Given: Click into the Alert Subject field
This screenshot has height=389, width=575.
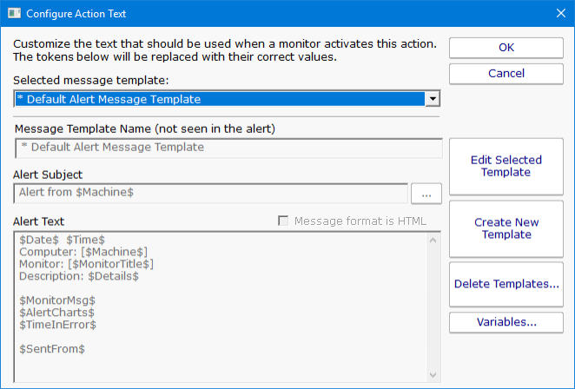Looking at the screenshot, I should [x=210, y=193].
